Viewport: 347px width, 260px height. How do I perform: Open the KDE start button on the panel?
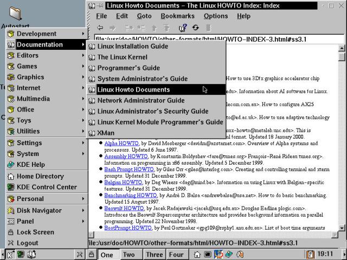(x=10, y=254)
